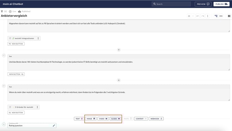
Task: Click the redo arrow icon
Action: 203,16
